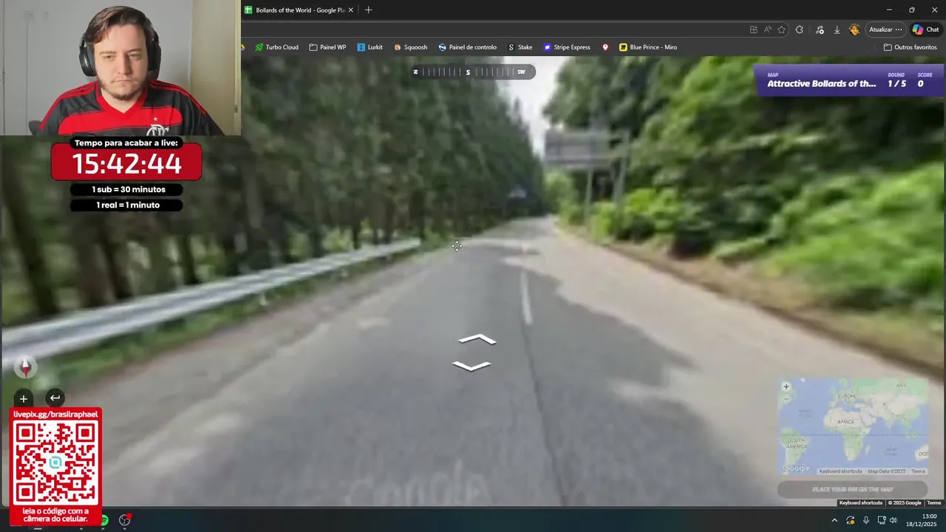Zoom out on the guess mini map
Image resolution: width=946 pixels, height=532 pixels.
click(x=786, y=398)
